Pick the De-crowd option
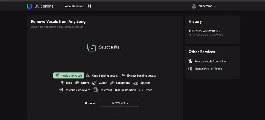The image size is (265, 120). tap(102, 90)
